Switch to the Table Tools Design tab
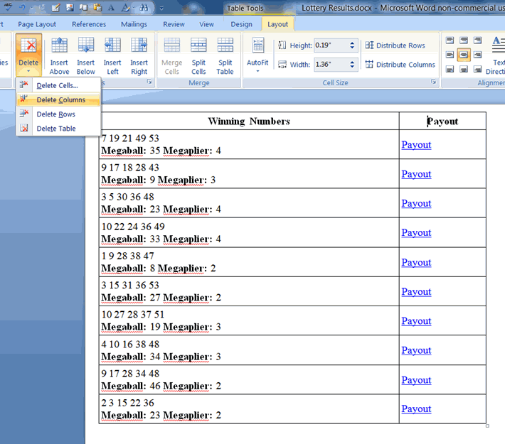Viewport: 505px width, 444px height. [241, 24]
